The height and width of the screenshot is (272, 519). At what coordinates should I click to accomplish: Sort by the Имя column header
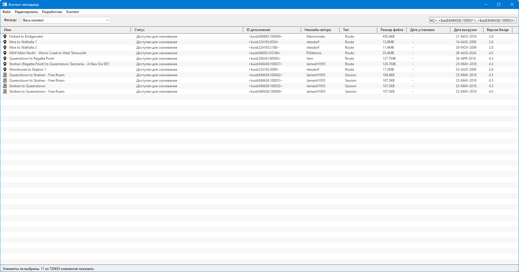pos(66,30)
